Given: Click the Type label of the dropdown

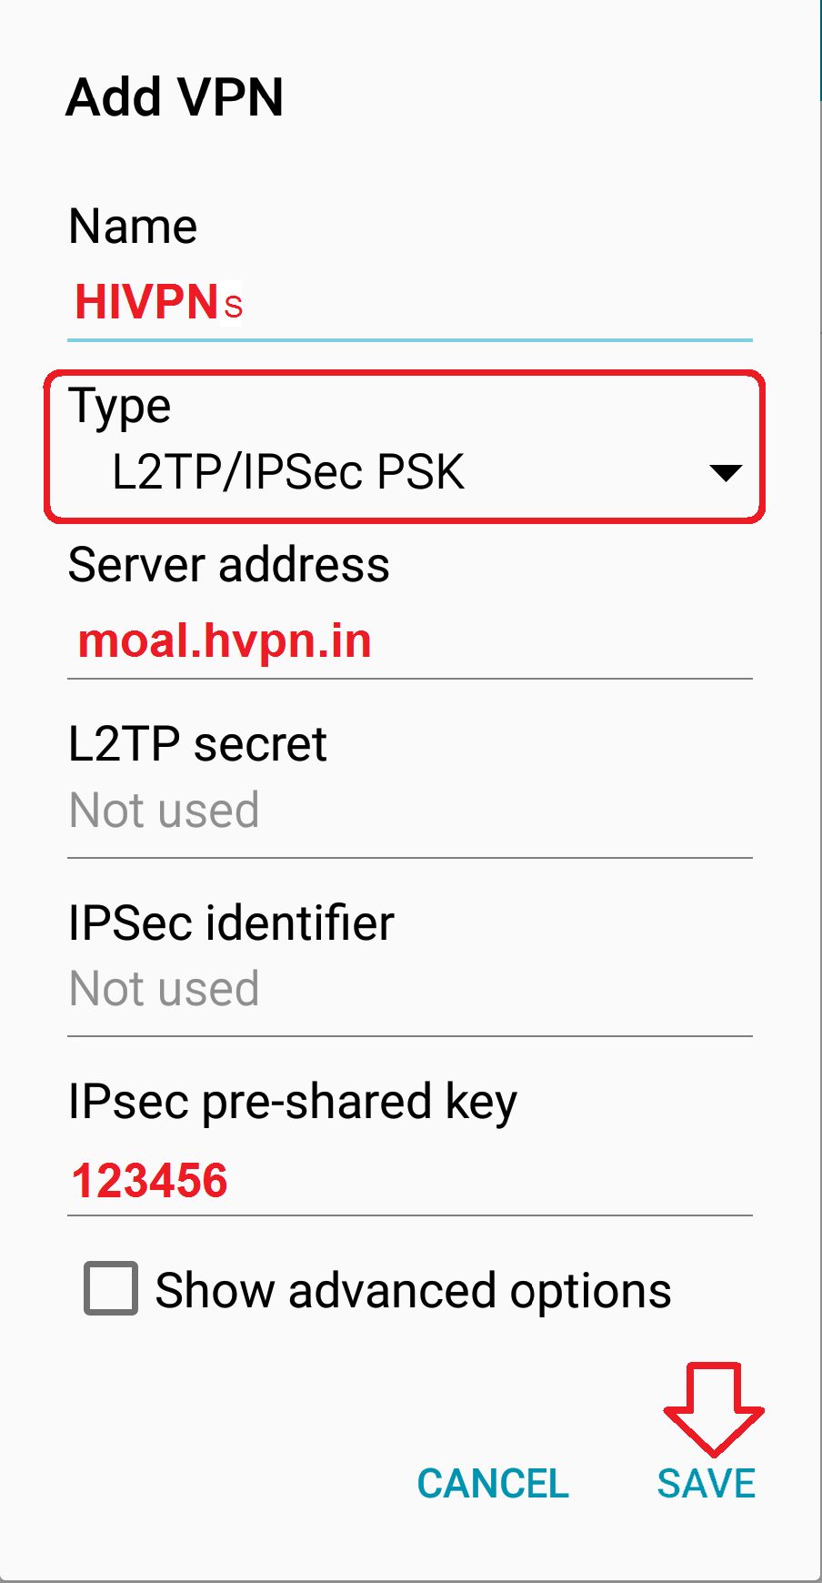Looking at the screenshot, I should (x=120, y=407).
